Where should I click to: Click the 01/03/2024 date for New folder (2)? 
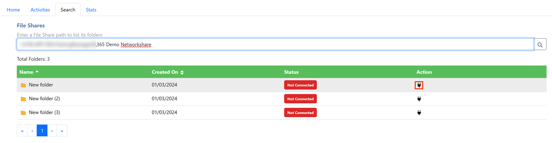164,99
